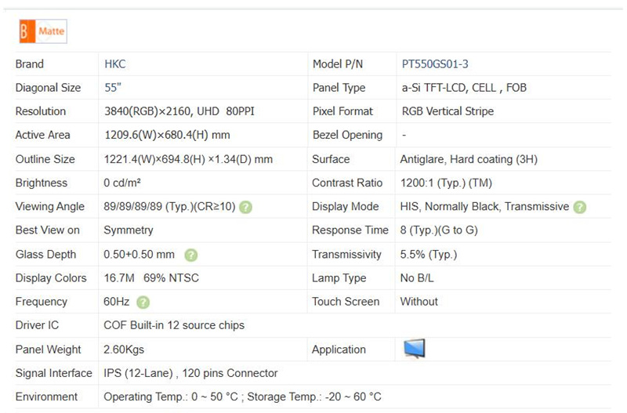
Task: Click the COF Built-in 12 source chips text
Action: pyautogui.click(x=174, y=325)
